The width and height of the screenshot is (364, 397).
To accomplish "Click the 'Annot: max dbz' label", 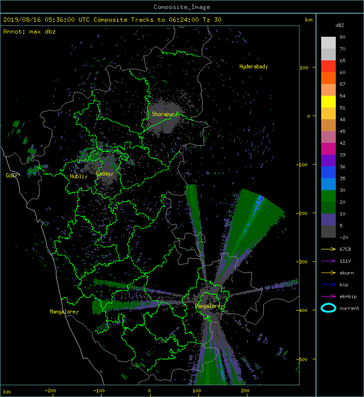I will point(30,32).
